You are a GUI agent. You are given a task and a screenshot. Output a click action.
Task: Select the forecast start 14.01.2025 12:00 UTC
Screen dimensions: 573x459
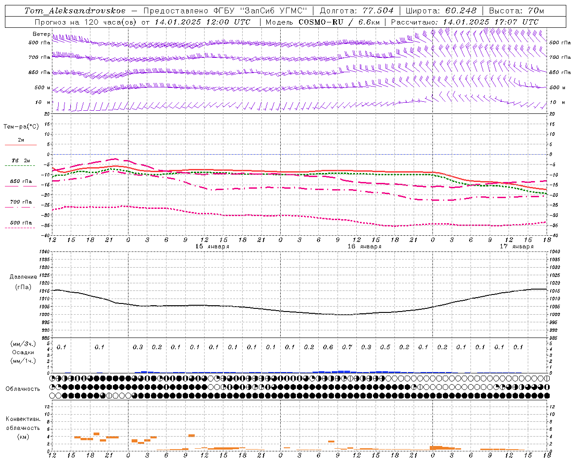coord(202,22)
